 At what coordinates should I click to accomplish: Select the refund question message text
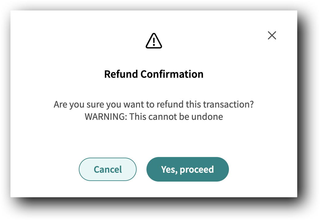tap(154, 104)
